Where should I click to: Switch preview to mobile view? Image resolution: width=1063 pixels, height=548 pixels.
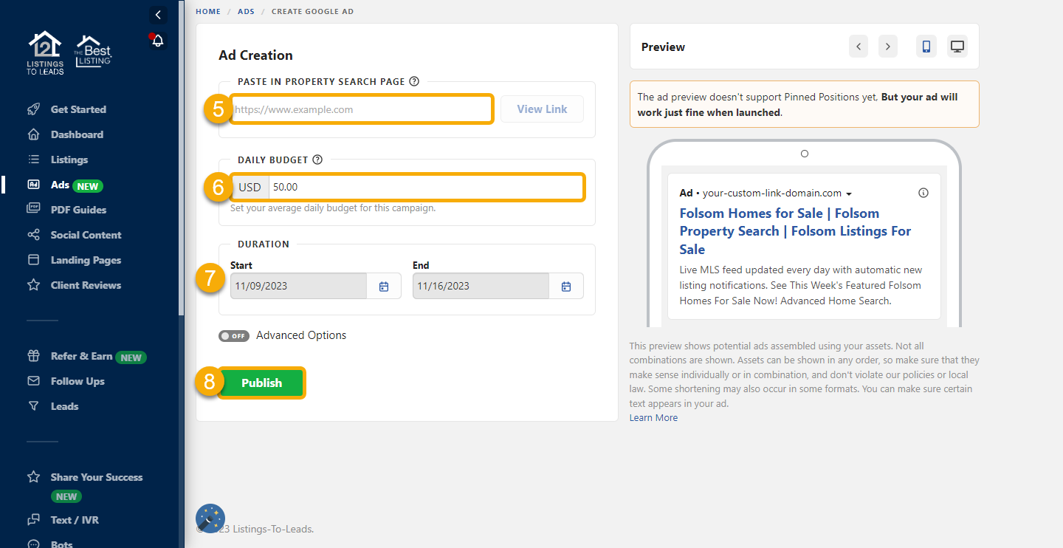[x=926, y=46]
